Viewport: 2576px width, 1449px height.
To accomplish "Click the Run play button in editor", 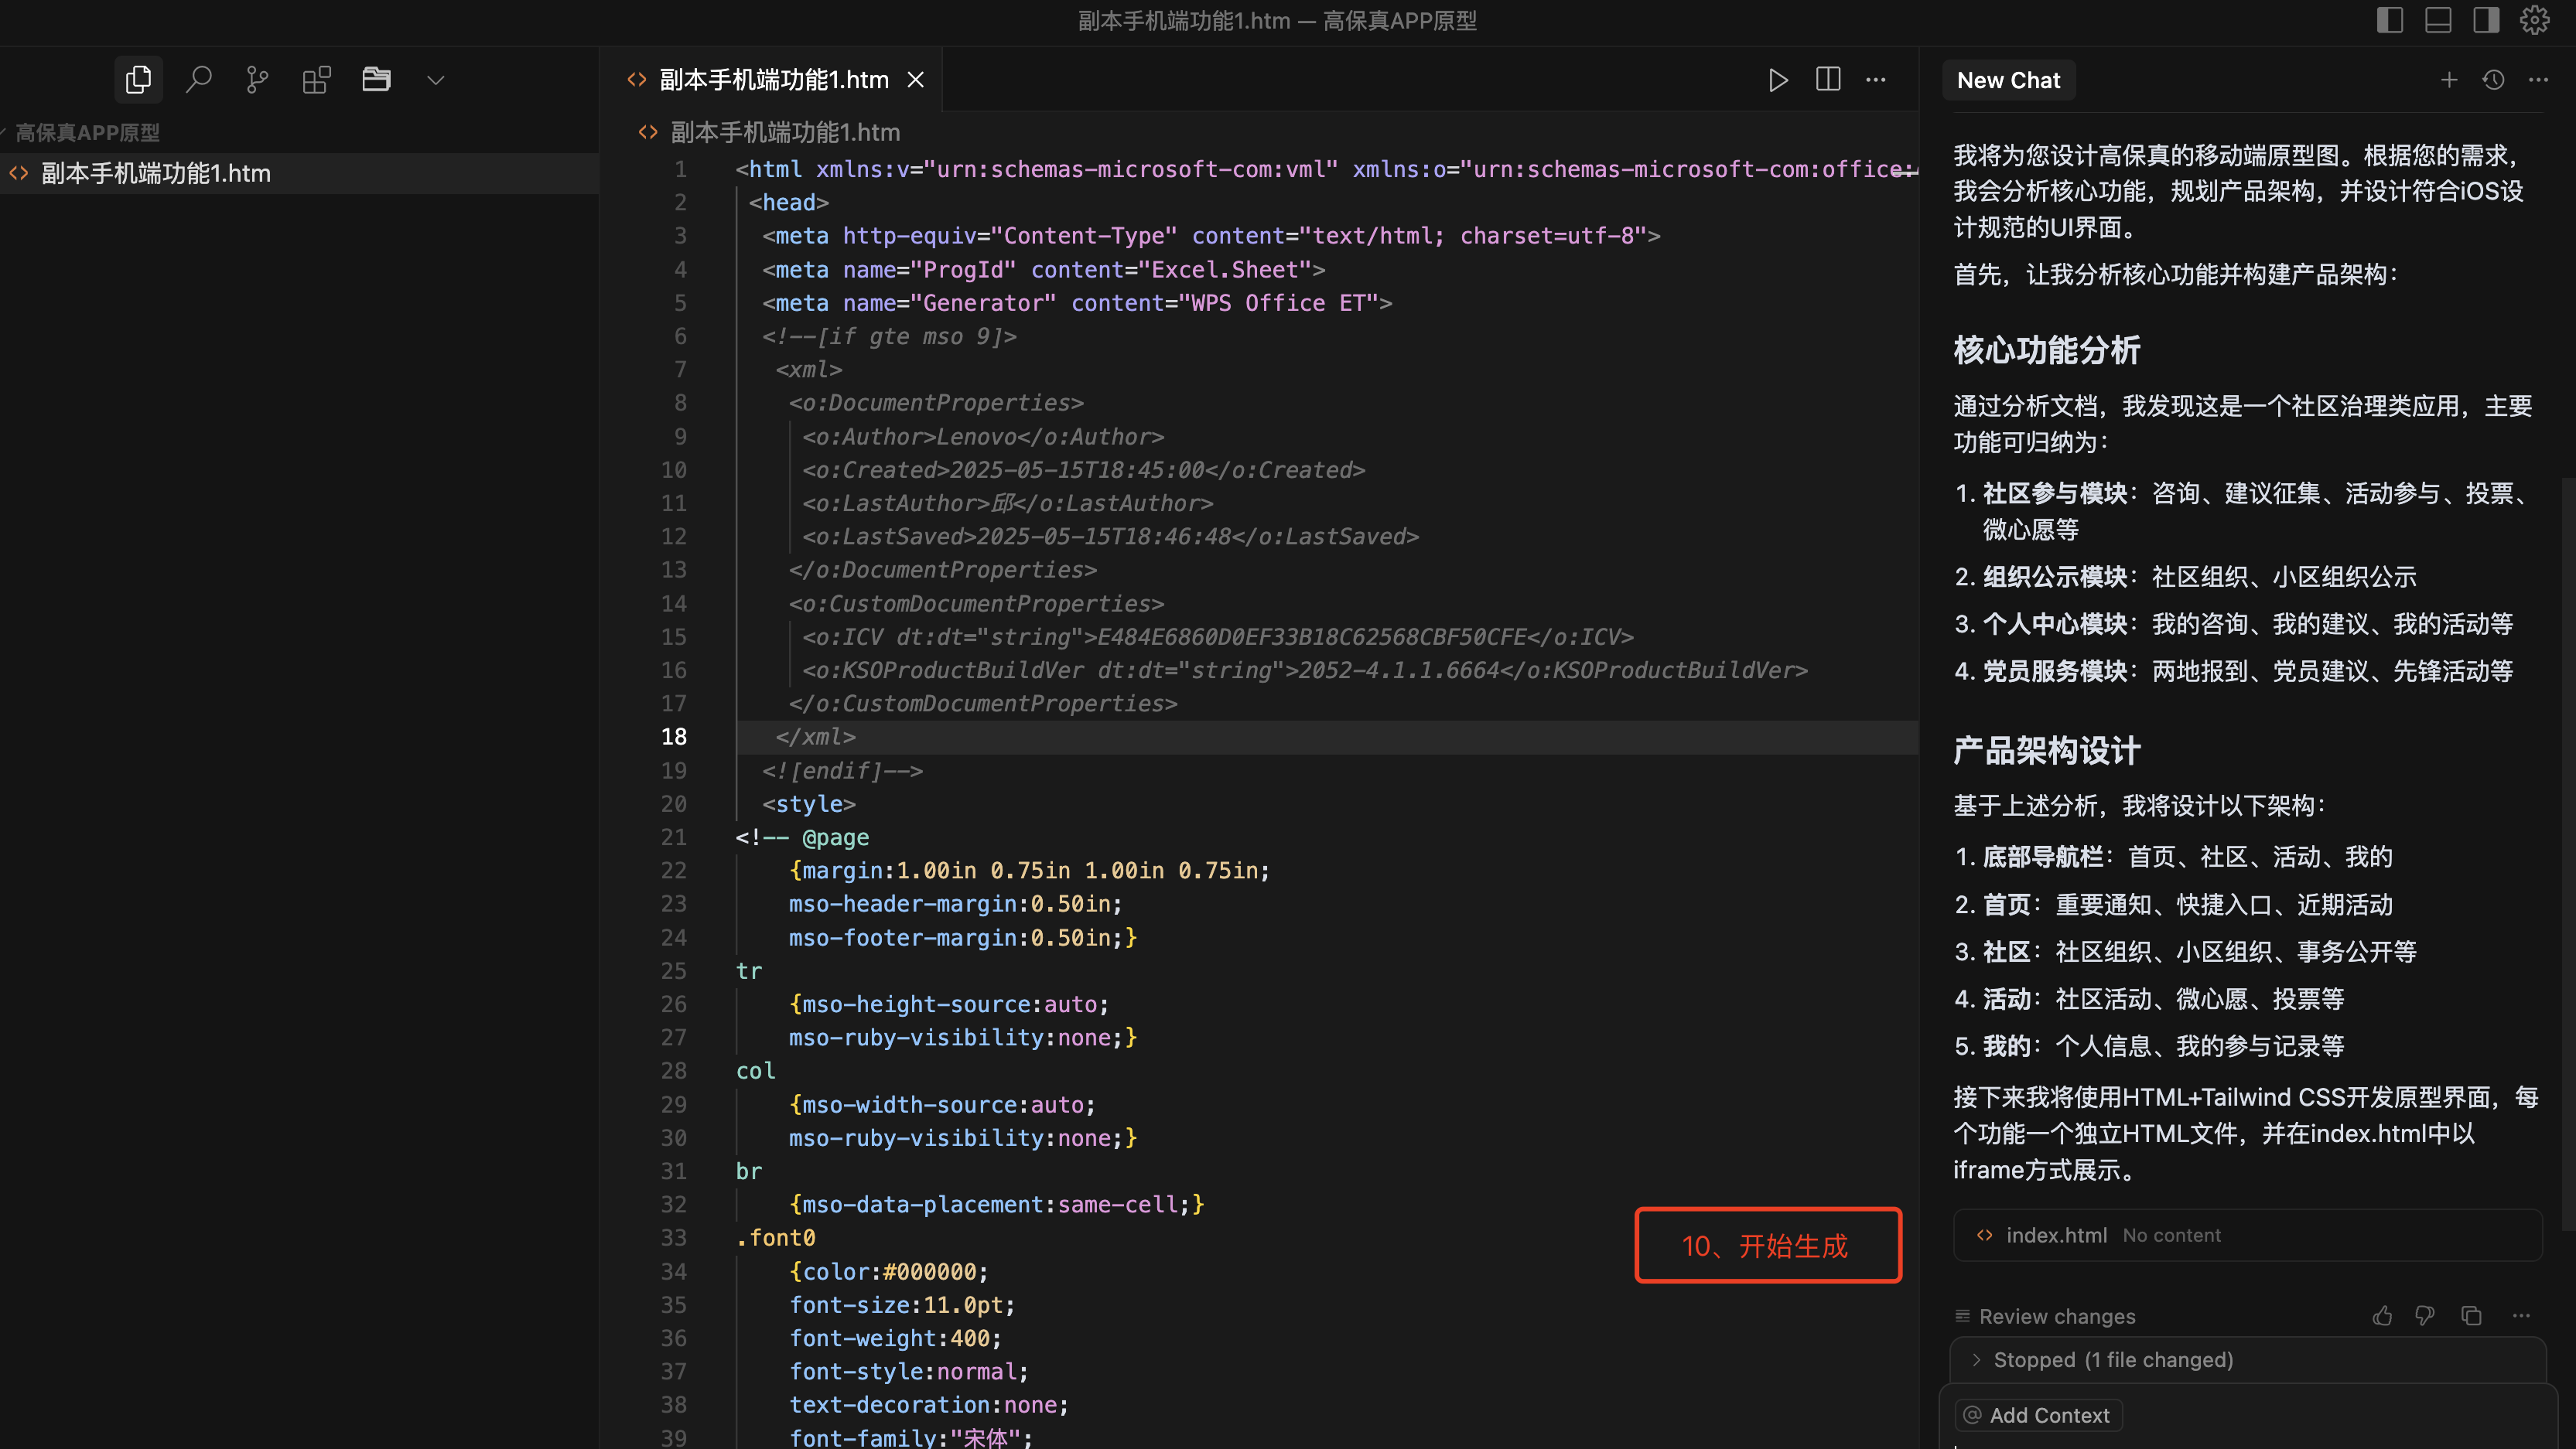I will 1777,80.
